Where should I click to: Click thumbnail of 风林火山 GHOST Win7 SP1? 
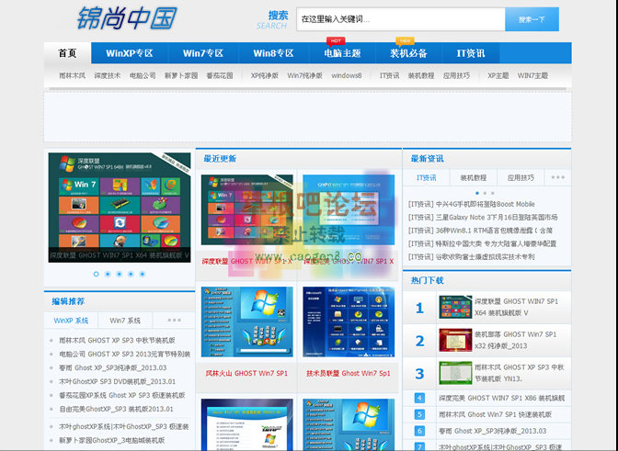tap(247, 321)
